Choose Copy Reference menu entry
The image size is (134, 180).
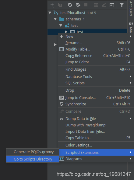96,56
